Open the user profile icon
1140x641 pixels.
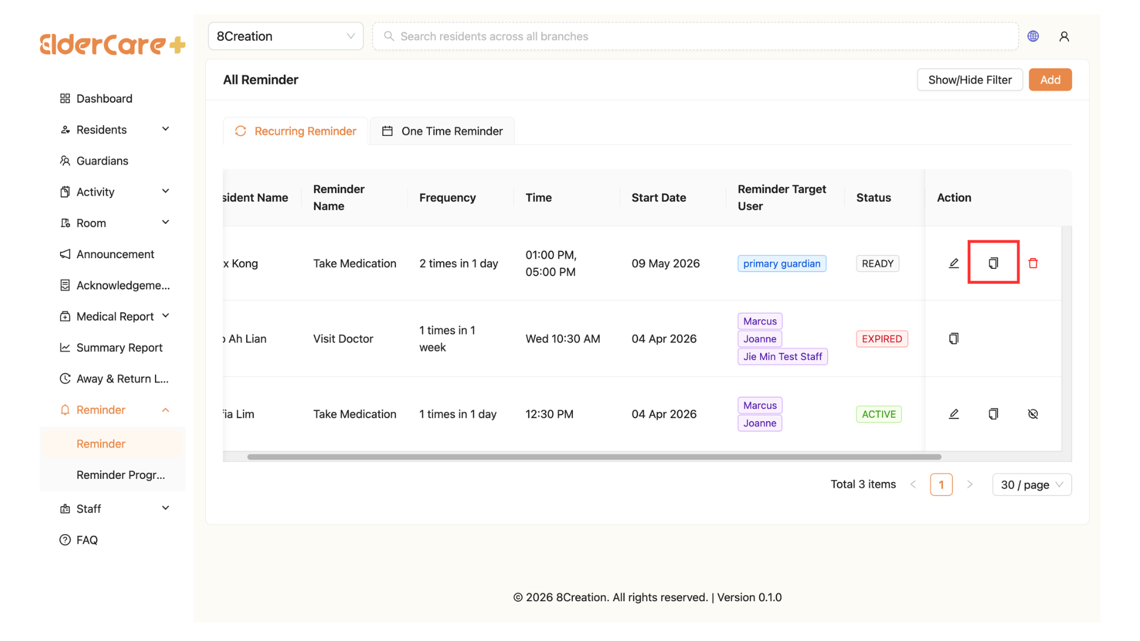pyautogui.click(x=1064, y=36)
